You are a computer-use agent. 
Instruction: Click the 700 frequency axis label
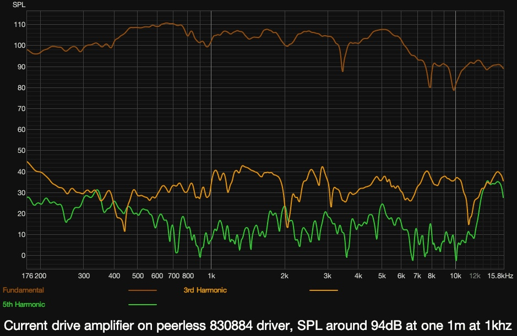click(x=174, y=276)
